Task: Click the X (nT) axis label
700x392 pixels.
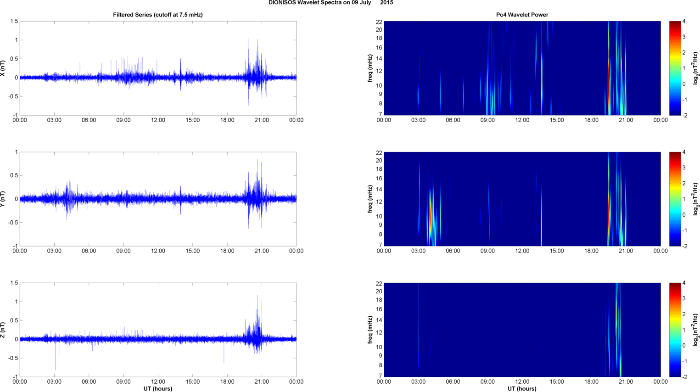Action: point(3,68)
